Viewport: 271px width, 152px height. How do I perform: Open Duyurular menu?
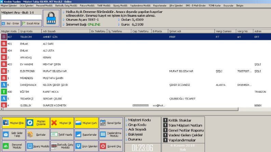click(228, 5)
